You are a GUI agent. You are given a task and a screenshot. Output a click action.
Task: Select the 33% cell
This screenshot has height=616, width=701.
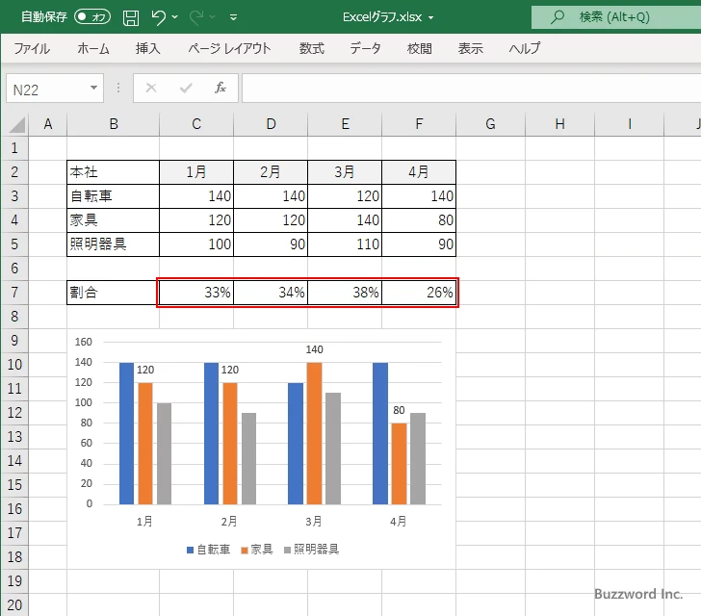(x=196, y=293)
